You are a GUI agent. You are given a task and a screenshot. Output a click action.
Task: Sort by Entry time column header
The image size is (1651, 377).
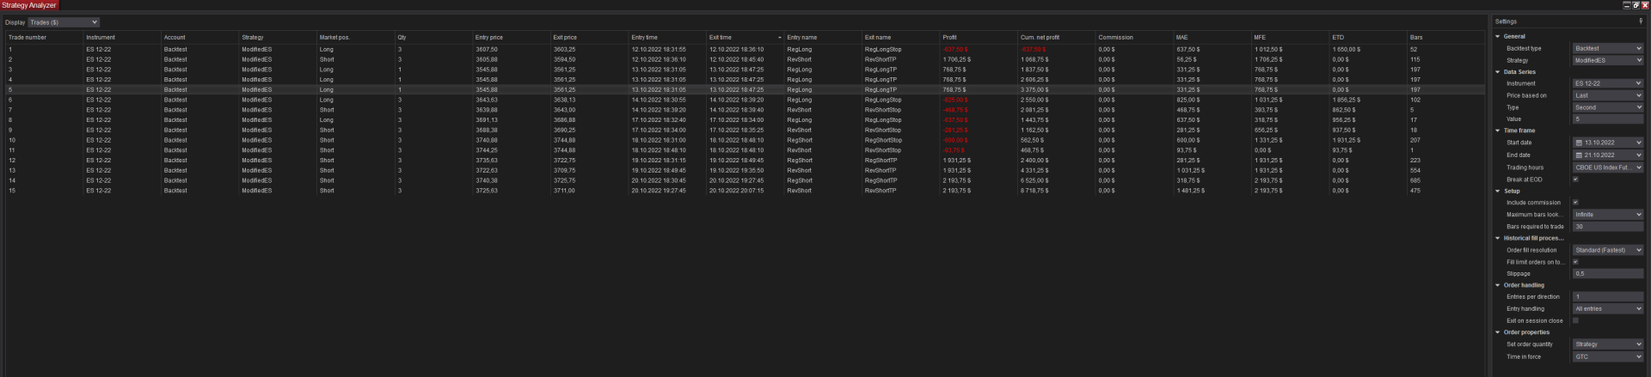666,38
